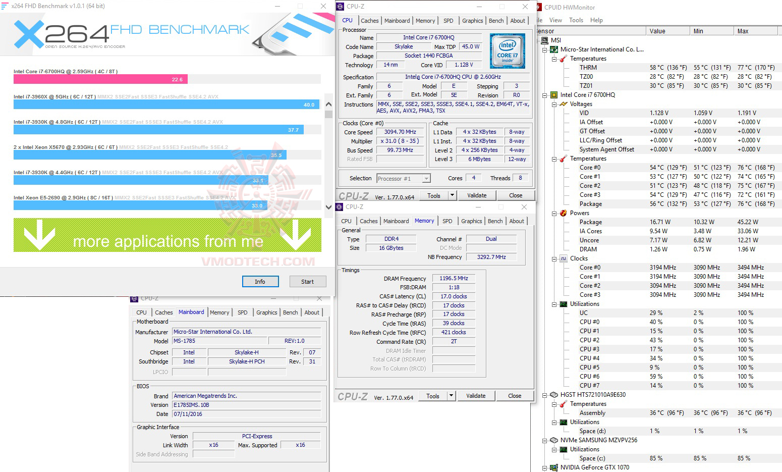
Task: Click the Clocks icon in HWMonitor
Action: pyautogui.click(x=563, y=258)
